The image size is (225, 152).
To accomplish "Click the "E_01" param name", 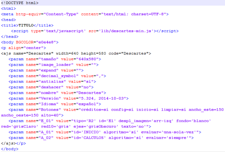I will pyautogui.click(x=46, y=121).
